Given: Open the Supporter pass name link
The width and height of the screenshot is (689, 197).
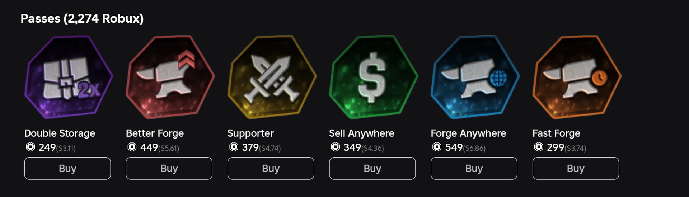Looking at the screenshot, I should 250,133.
